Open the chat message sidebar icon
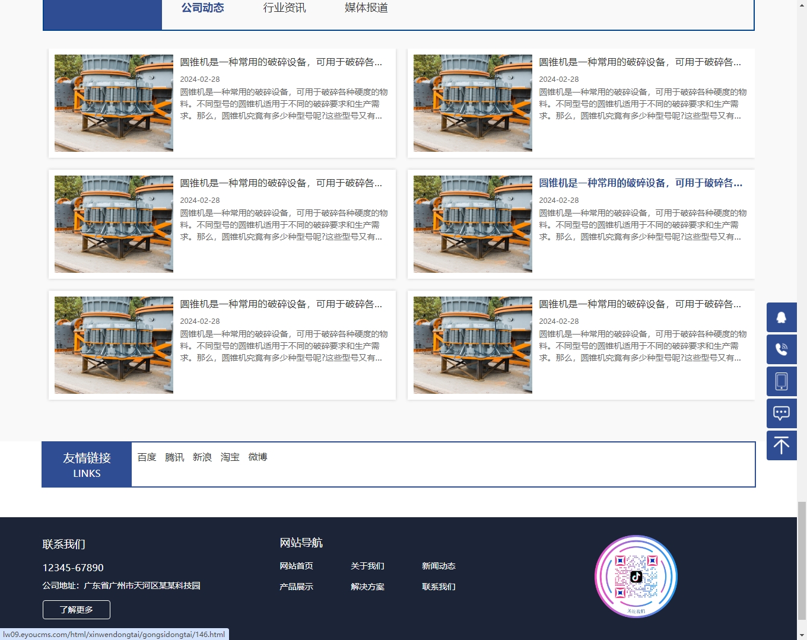The height and width of the screenshot is (640, 807). pyautogui.click(x=781, y=413)
